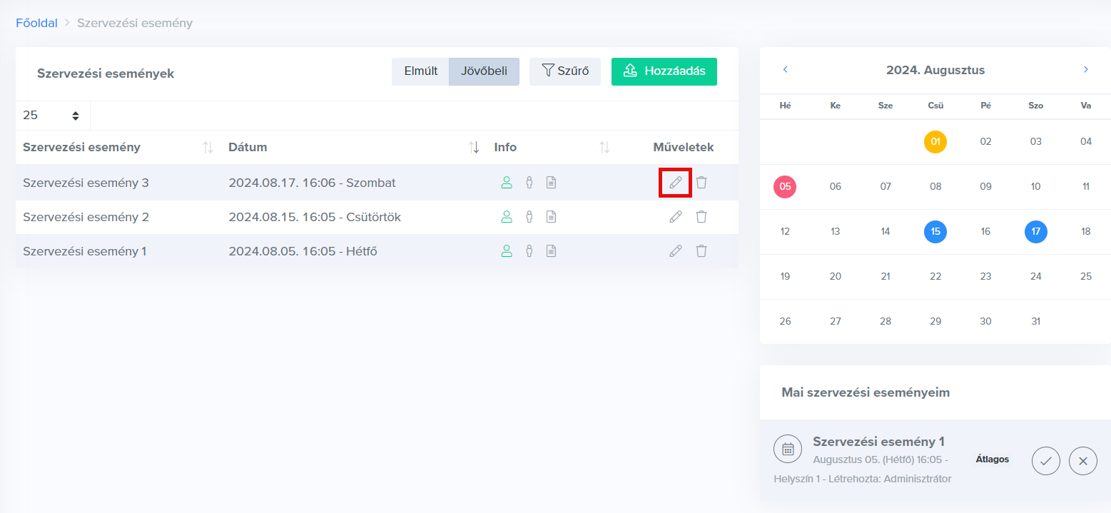Click Műveletek column header
Image resolution: width=1111 pixels, height=513 pixels.
pyautogui.click(x=684, y=148)
